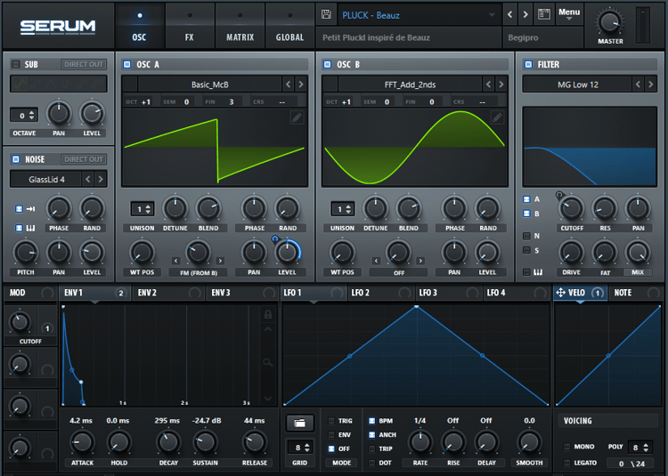This screenshot has width=668, height=476.
Task: Open the MG Low 12 filter type list
Action: [x=577, y=85]
